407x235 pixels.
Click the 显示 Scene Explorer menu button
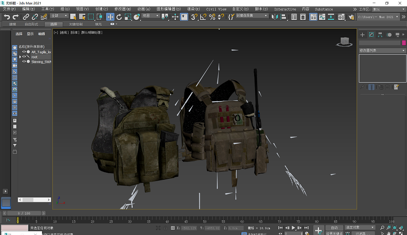tap(30, 34)
